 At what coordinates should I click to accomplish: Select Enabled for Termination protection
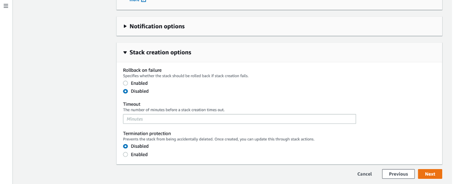[x=125, y=154]
